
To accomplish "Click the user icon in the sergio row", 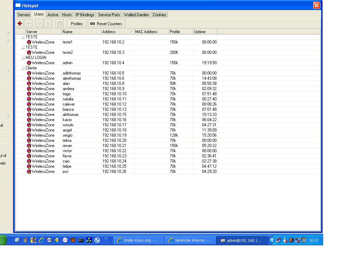I will (29, 135).
